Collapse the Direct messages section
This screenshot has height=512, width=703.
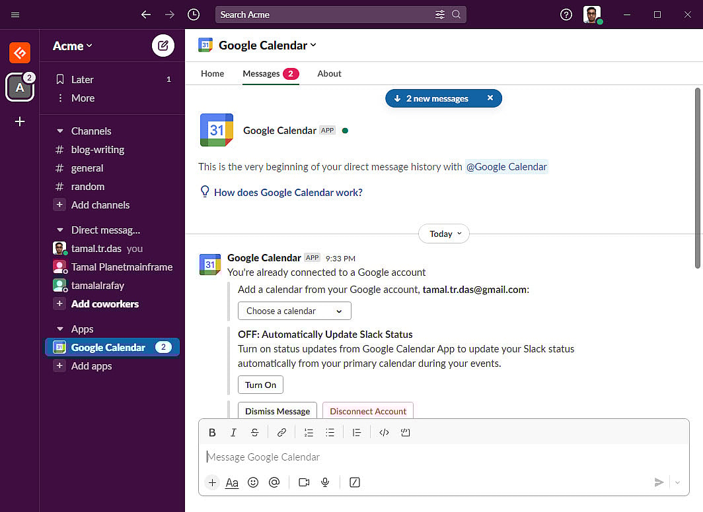point(60,230)
